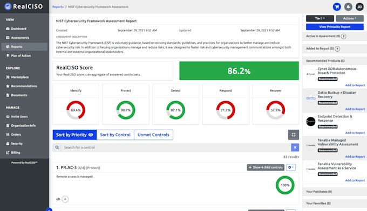This screenshot has height=211, width=367.
Task: Click the Marketplace tools icon
Action: (8, 77)
